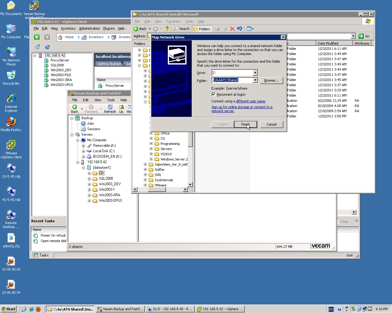The image size is (392, 313).
Task: Click the Start button
Action: coord(8,309)
